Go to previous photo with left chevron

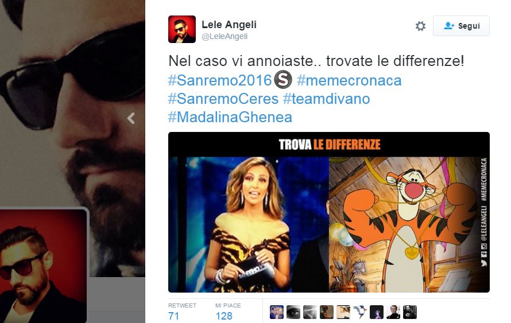(131, 118)
